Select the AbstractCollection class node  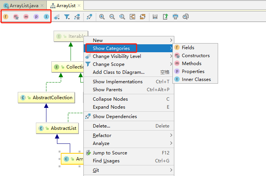pos(46,98)
